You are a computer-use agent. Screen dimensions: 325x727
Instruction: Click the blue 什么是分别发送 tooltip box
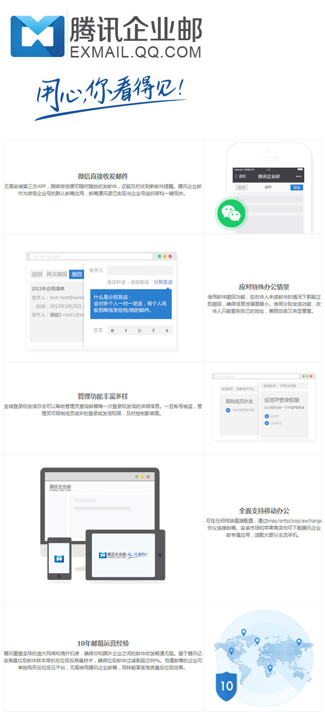[131, 304]
